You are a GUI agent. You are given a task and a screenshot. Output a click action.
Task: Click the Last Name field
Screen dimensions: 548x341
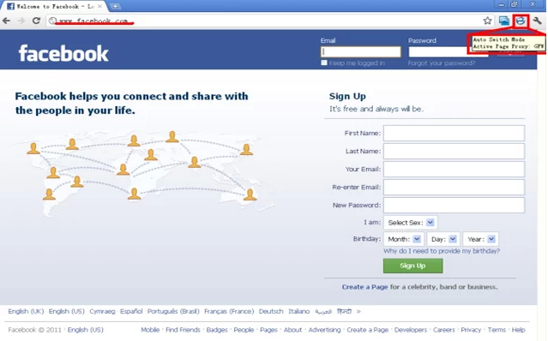(x=454, y=152)
